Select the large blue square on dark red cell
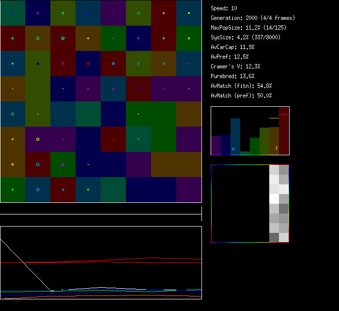 click(38, 164)
